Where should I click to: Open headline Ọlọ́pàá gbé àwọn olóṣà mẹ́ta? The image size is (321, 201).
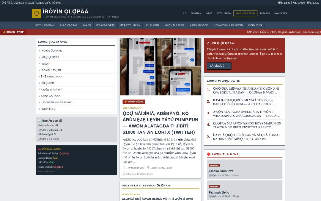pos(158,199)
